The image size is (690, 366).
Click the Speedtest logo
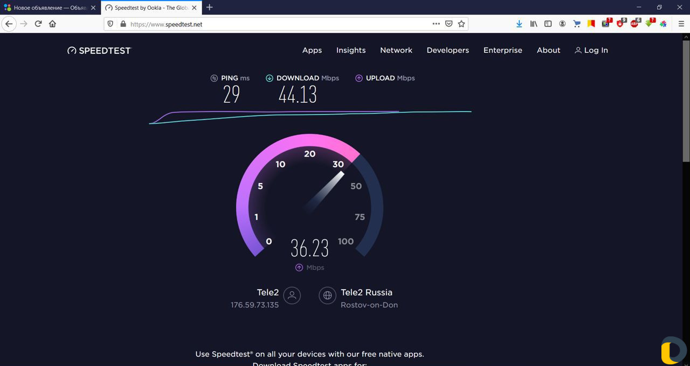click(x=99, y=51)
